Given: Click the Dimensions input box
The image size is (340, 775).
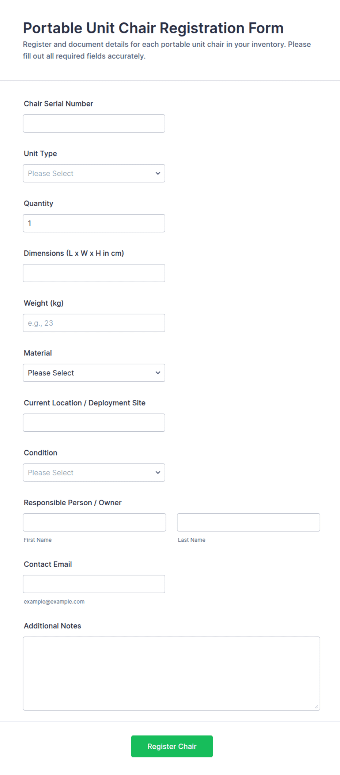Looking at the screenshot, I should click(94, 273).
